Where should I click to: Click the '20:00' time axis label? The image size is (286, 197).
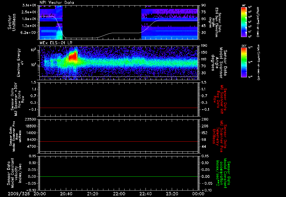[x=40, y=194]
